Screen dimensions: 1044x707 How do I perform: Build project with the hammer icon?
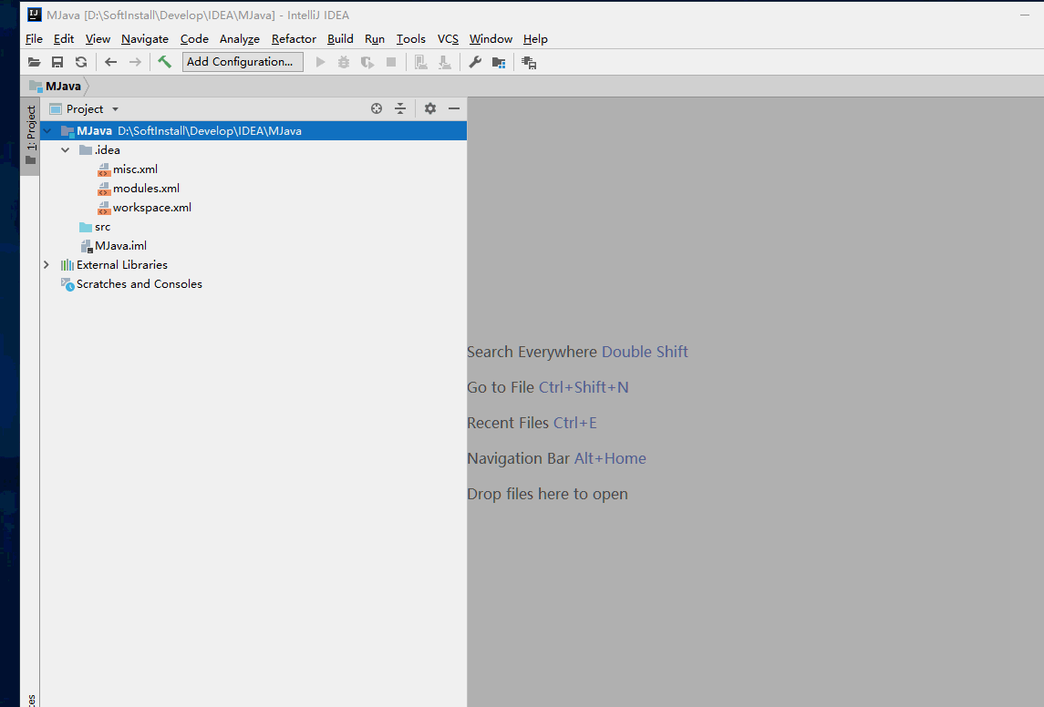(x=164, y=62)
